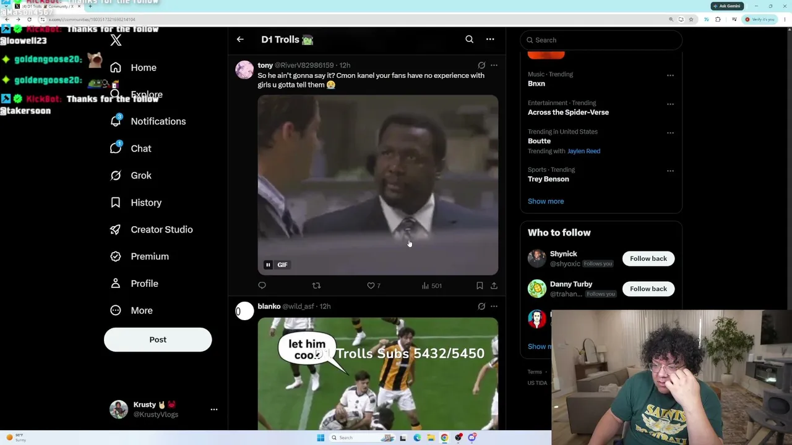
Task: Click the Chat bubble icon
Action: pos(115,148)
